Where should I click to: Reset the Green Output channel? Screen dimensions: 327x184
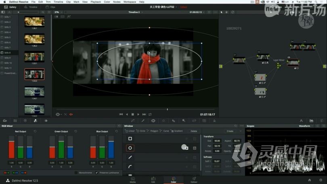pos(76,131)
